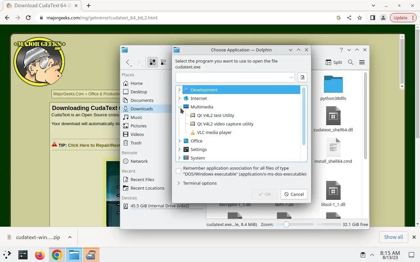
Task: Select Qt V4L2 test Utility
Action: pyautogui.click(x=216, y=115)
